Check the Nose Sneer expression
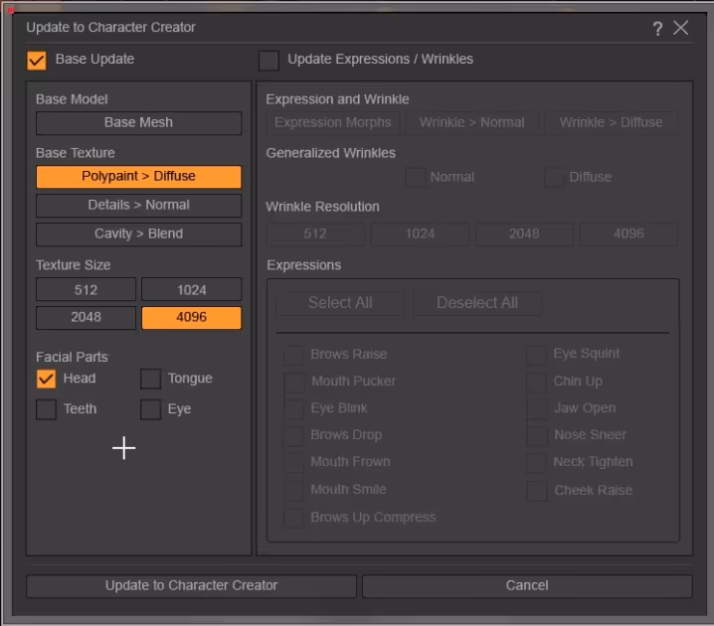Viewport: 714px width, 626px height. point(536,435)
